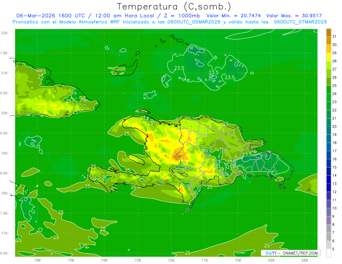
Task: Click the 70W longitude axis label
Action: click(238, 260)
